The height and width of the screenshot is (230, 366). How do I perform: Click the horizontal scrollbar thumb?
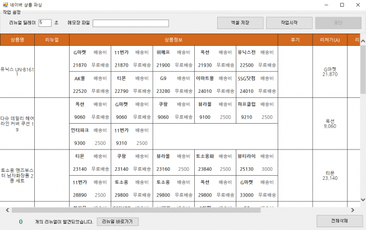(x=136, y=210)
